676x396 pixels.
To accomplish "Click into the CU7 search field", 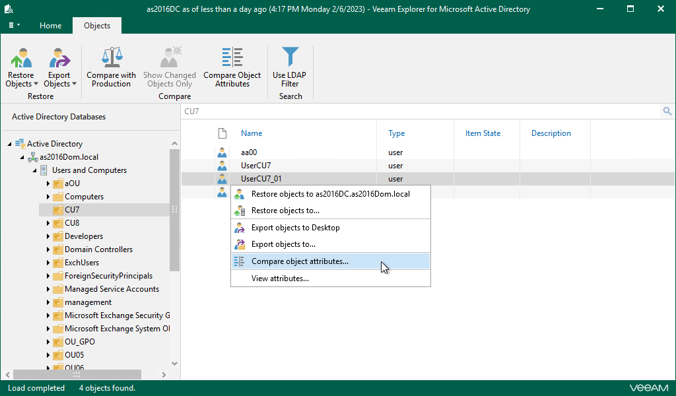I will [396, 112].
